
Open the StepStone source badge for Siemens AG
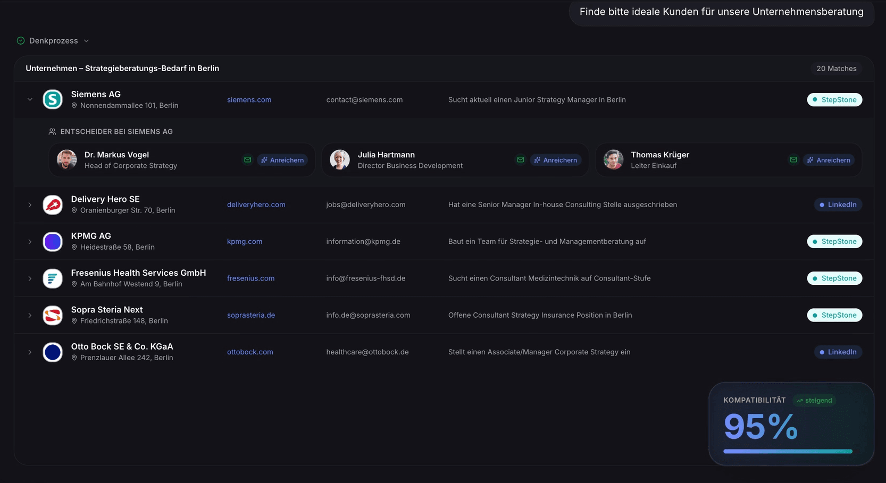coord(834,99)
